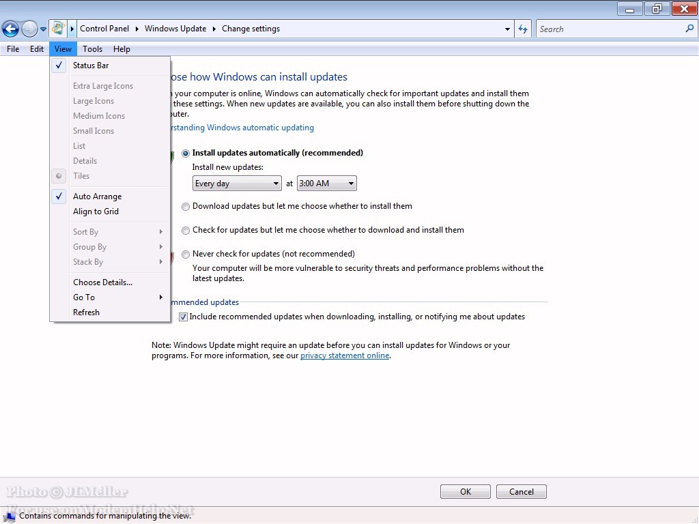Screen dimensions: 699x524
Task: Expand the chevron after Control Panel
Action: (x=137, y=29)
